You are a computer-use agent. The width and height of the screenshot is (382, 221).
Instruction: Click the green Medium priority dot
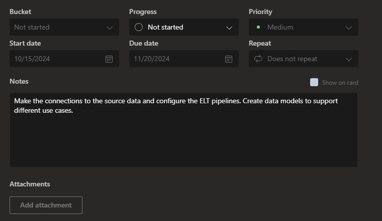258,27
